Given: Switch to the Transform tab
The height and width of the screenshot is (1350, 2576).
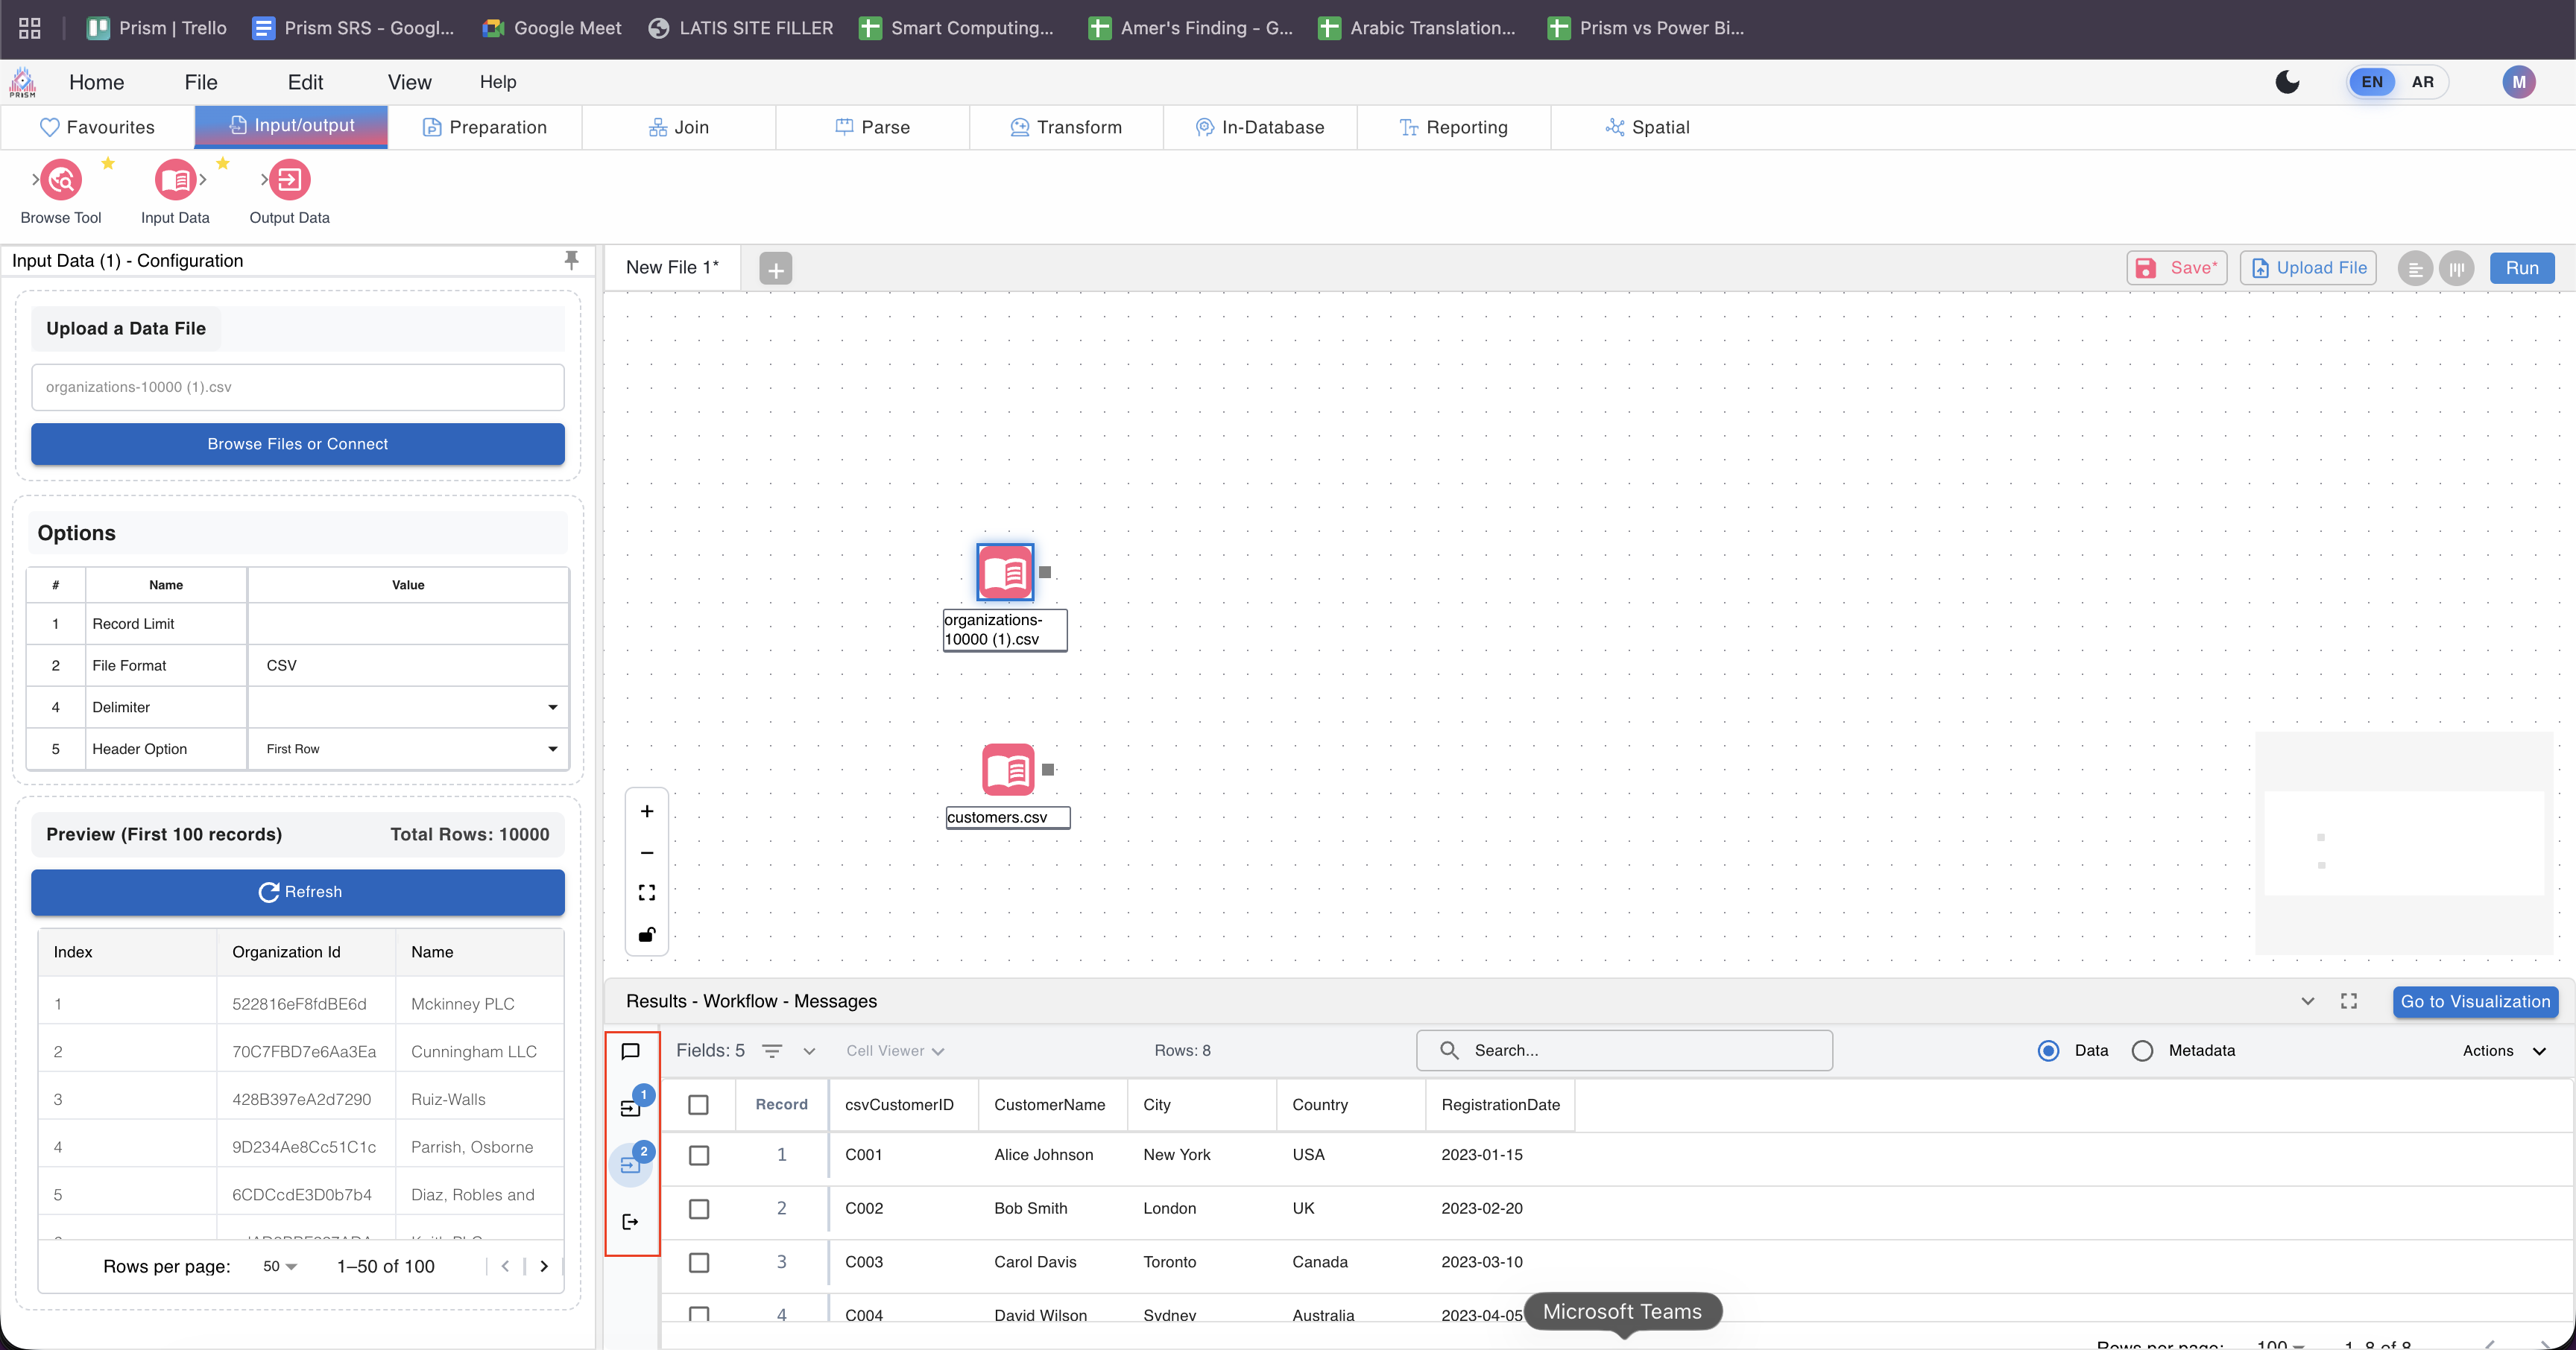Looking at the screenshot, I should pyautogui.click(x=1066, y=127).
